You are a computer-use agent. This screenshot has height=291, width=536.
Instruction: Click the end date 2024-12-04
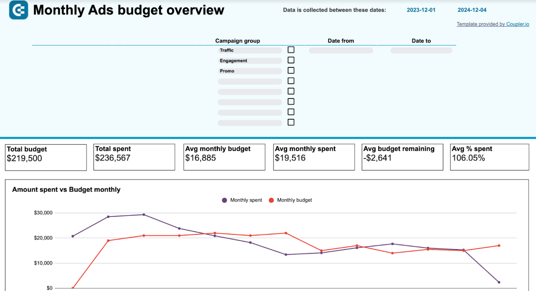472,10
